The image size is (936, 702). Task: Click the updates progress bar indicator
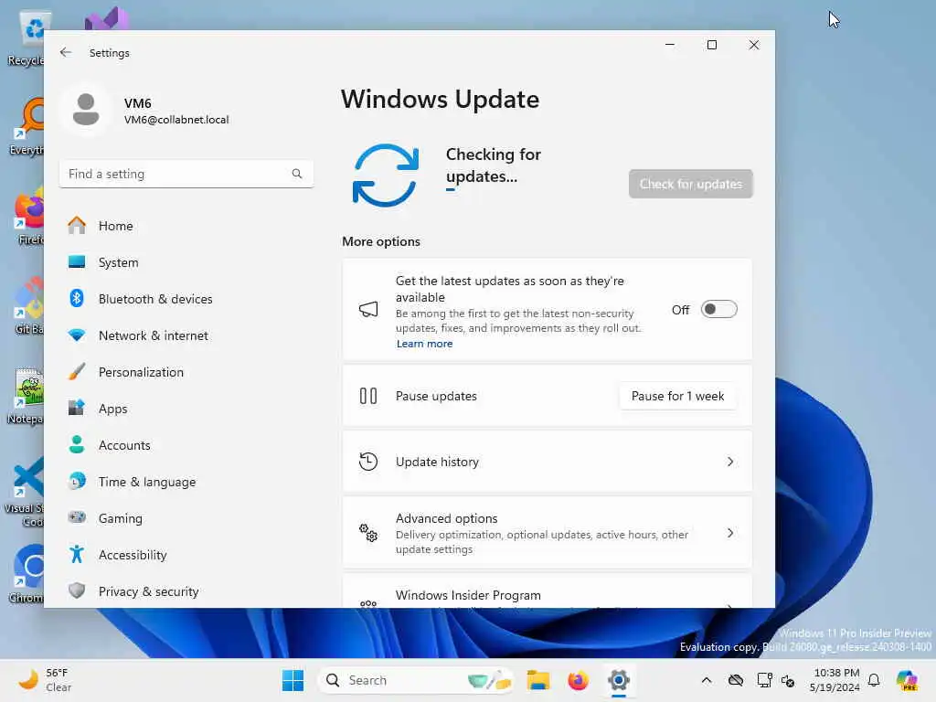click(451, 190)
